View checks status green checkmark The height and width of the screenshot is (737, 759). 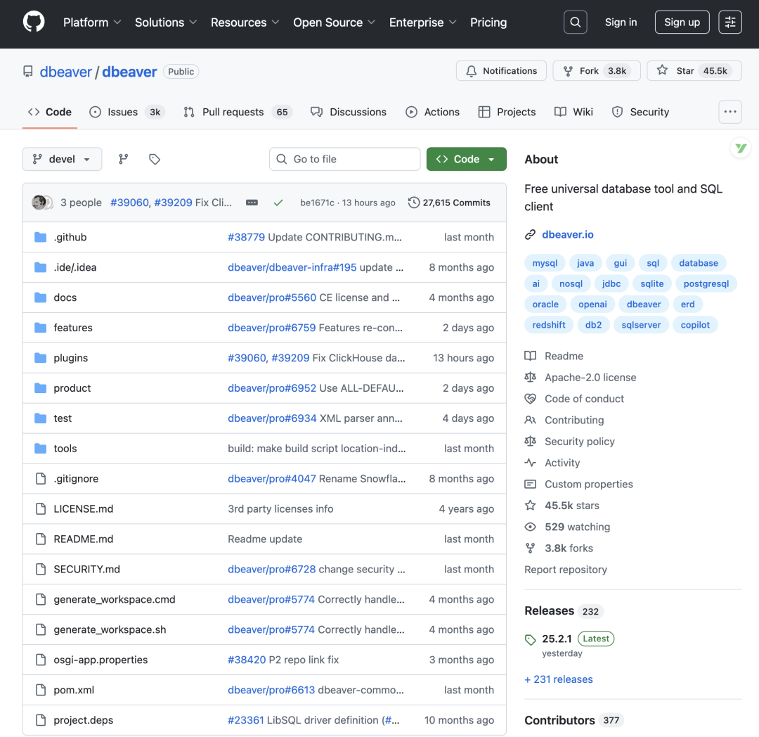[x=278, y=203]
